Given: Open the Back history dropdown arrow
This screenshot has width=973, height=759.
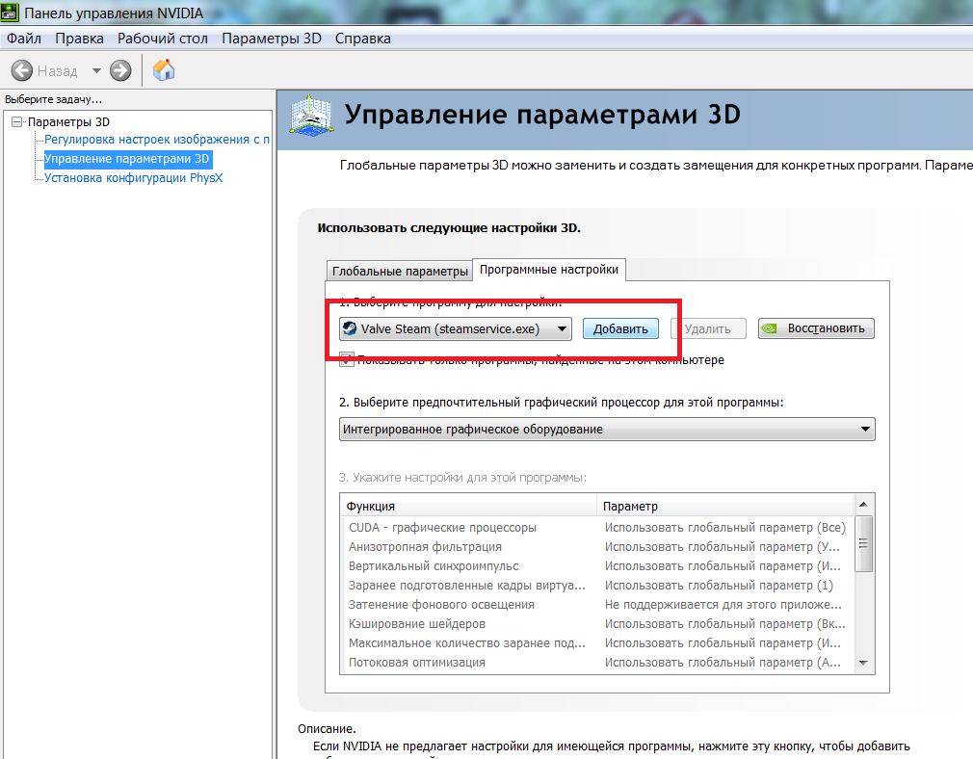Looking at the screenshot, I should click(96, 70).
